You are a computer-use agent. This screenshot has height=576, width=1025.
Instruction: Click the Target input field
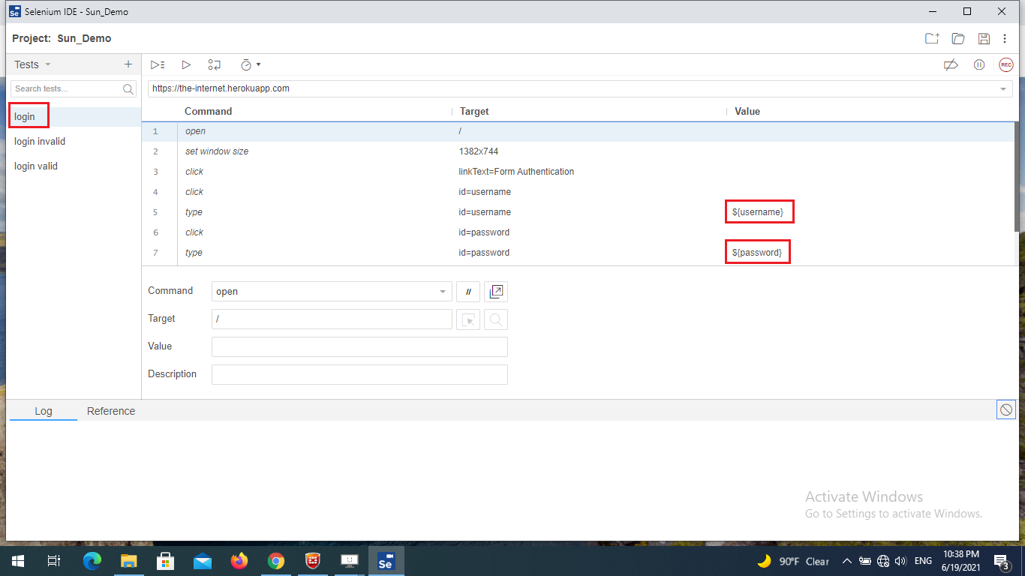(x=332, y=319)
